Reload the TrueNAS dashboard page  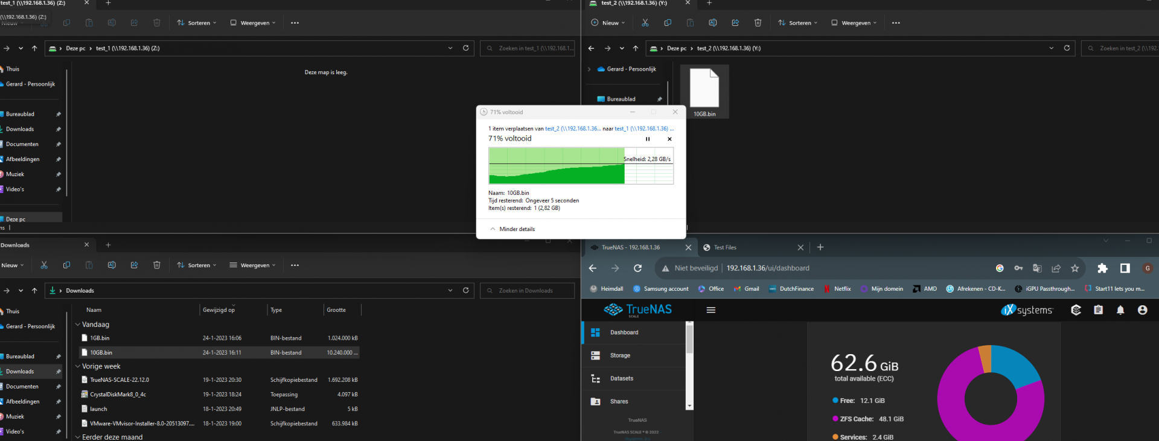pyautogui.click(x=637, y=268)
